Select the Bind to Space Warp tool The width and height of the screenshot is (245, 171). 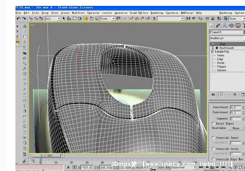coord(41,18)
